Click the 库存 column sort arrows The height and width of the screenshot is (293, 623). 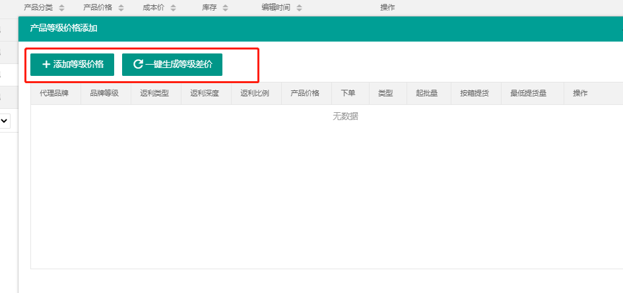225,8
